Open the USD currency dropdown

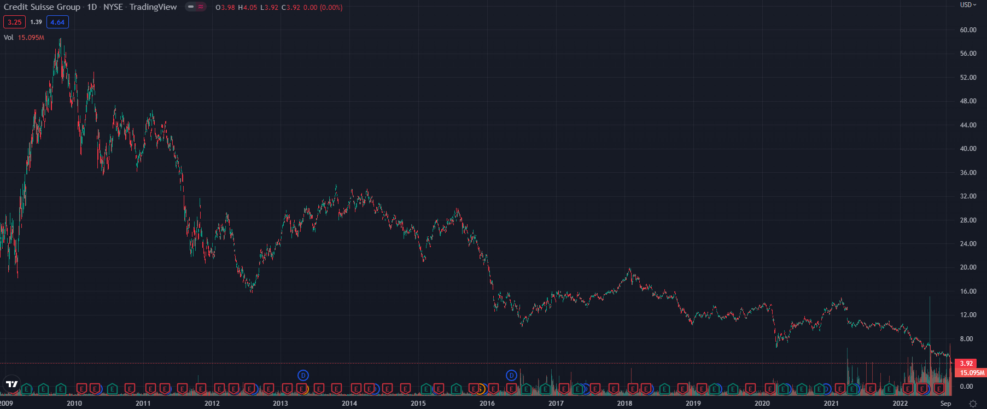coord(968,5)
